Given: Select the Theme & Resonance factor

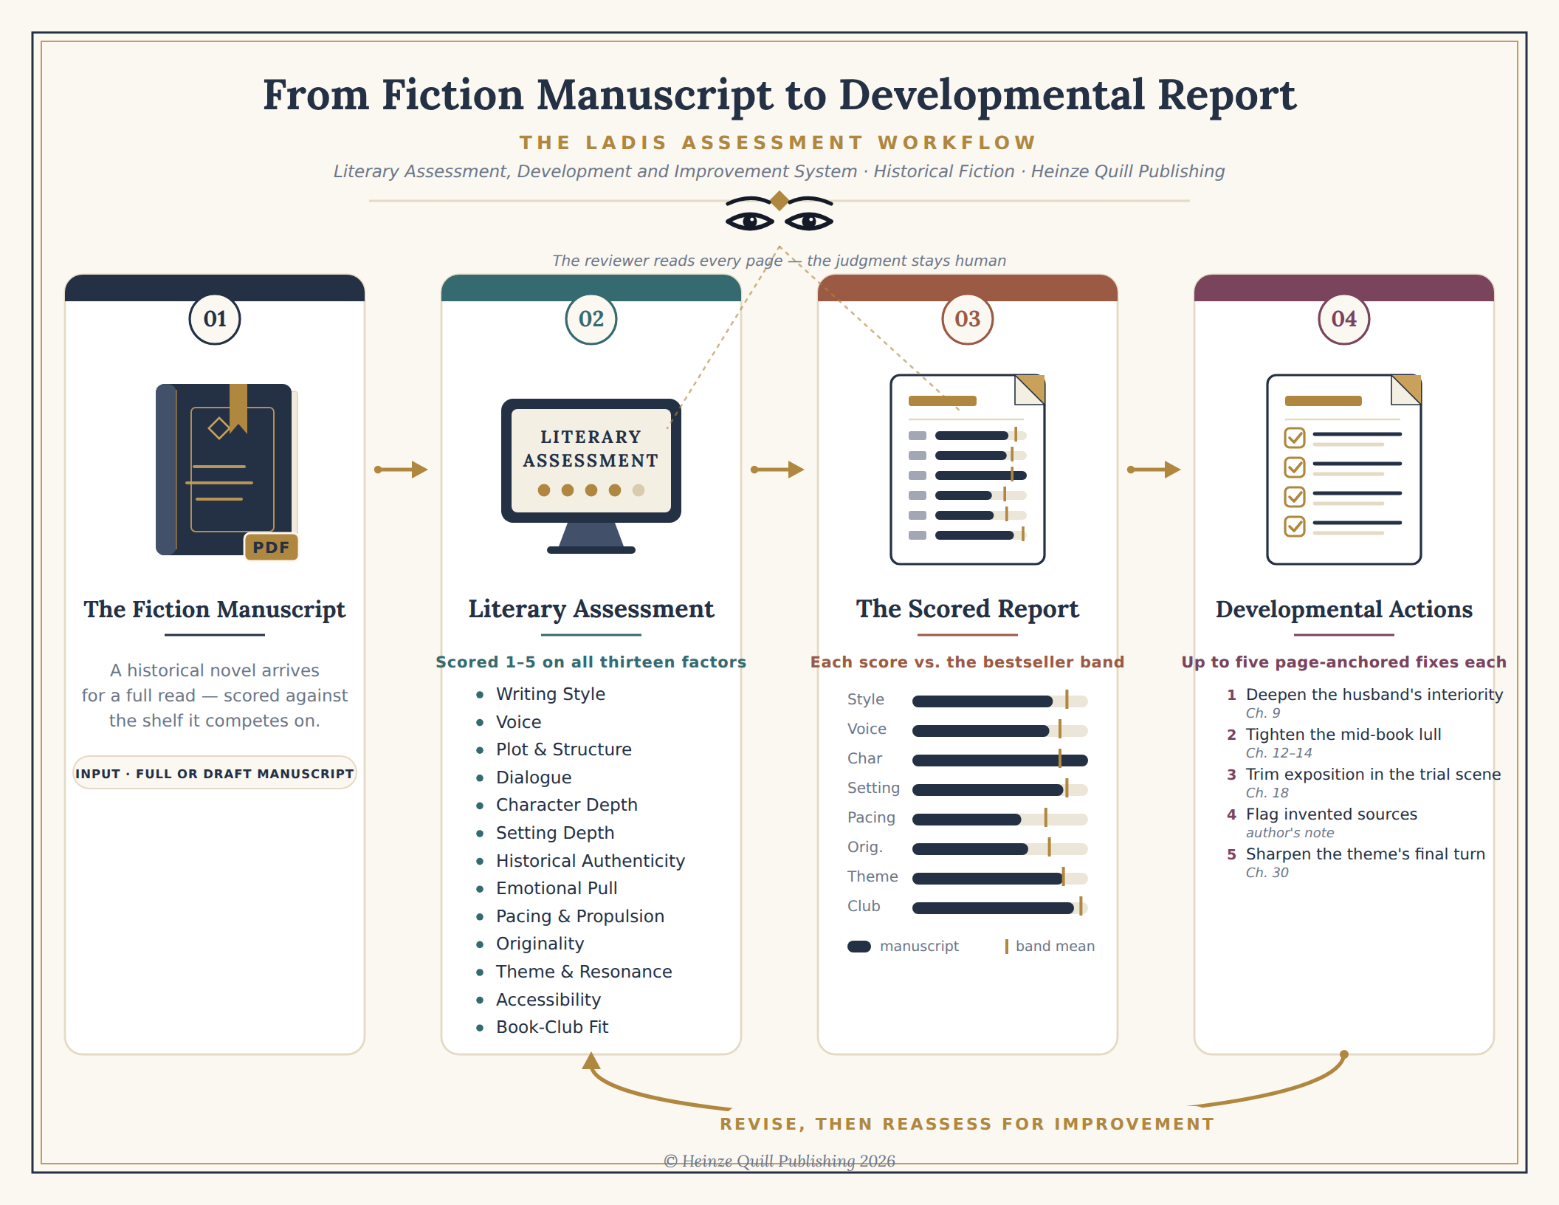Looking at the screenshot, I should [x=584, y=972].
